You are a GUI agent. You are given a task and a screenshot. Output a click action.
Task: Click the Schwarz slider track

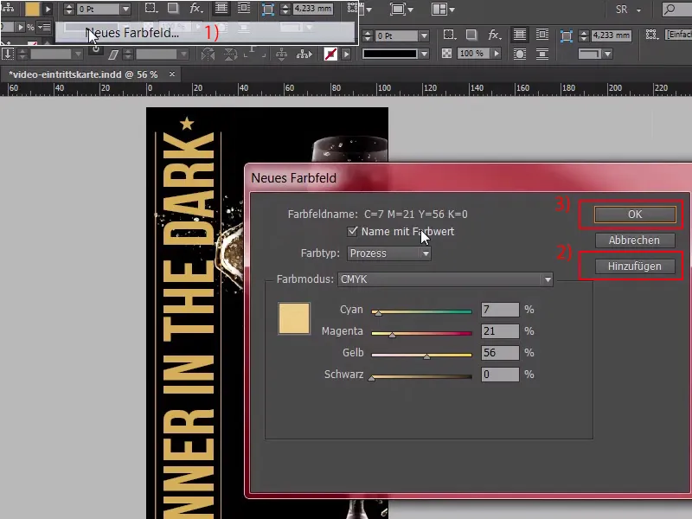pos(421,377)
